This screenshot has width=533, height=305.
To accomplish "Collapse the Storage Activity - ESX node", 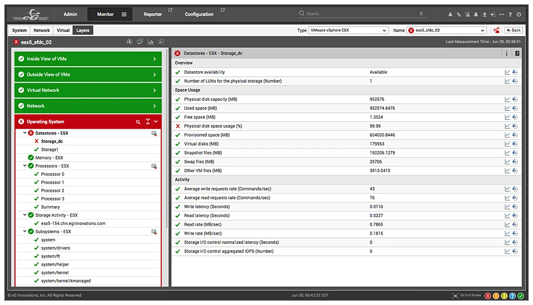I will 25,215.
